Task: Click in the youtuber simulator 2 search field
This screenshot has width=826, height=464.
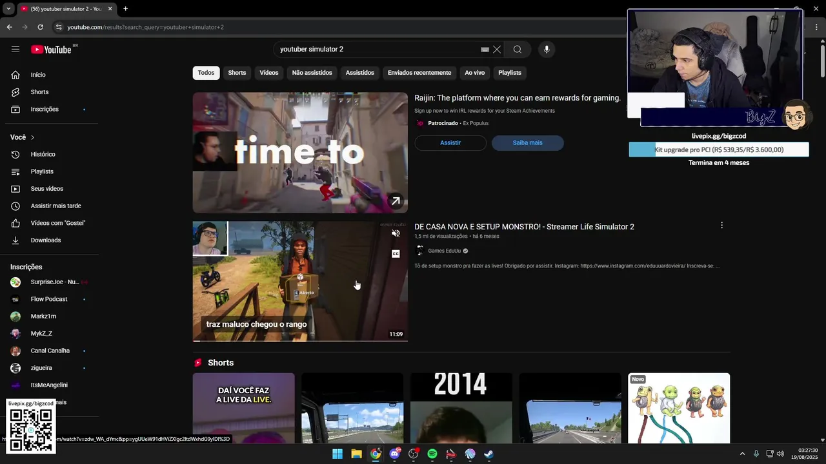Action: [x=378, y=50]
